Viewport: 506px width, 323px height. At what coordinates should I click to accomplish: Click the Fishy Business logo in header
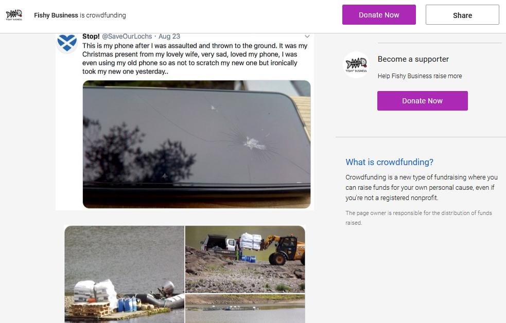pos(14,15)
